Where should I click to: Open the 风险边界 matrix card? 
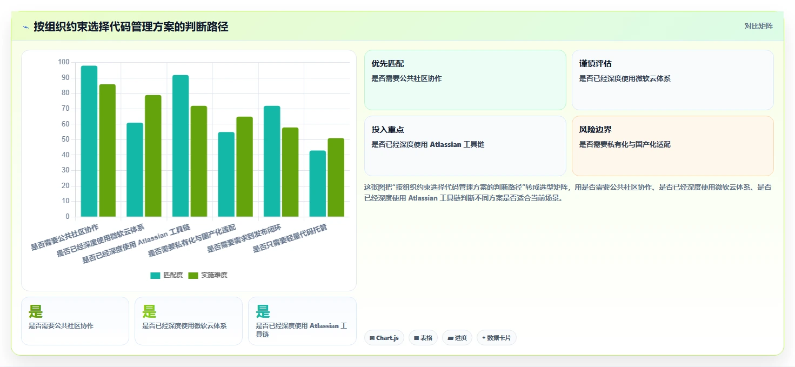tap(673, 146)
